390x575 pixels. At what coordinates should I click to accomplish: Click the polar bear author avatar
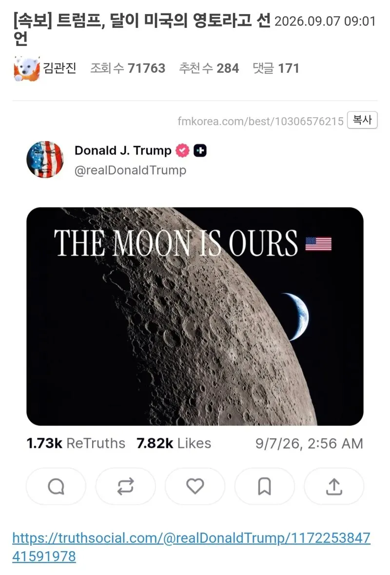27,68
